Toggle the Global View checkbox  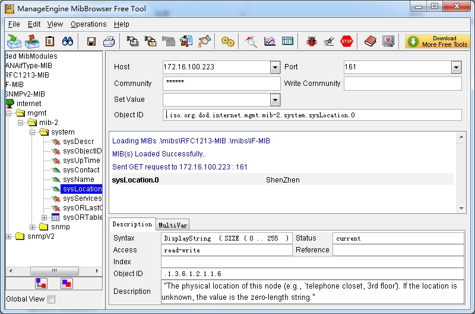(52, 300)
